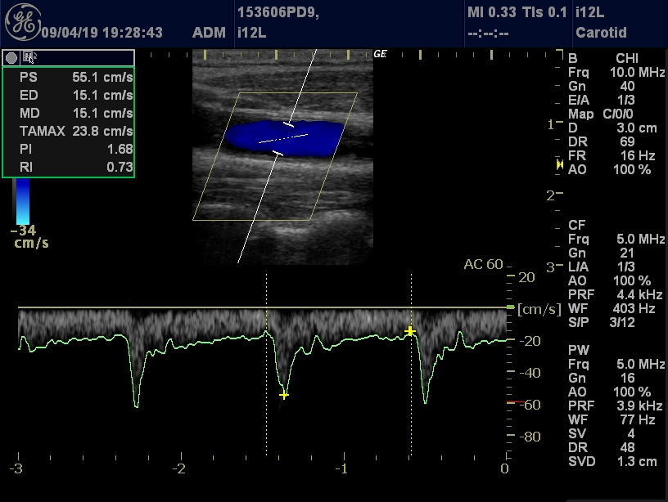Click the sample volume gate in vessel
Image resolution: width=668 pixels, height=502 pixels.
pos(283,139)
